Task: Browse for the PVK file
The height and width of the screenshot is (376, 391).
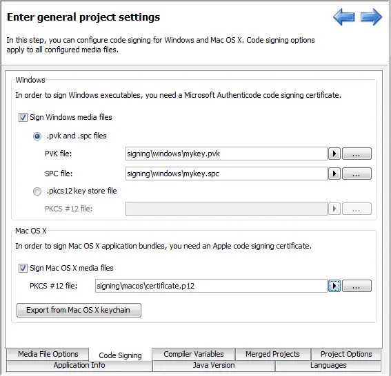Action: [x=357, y=154]
